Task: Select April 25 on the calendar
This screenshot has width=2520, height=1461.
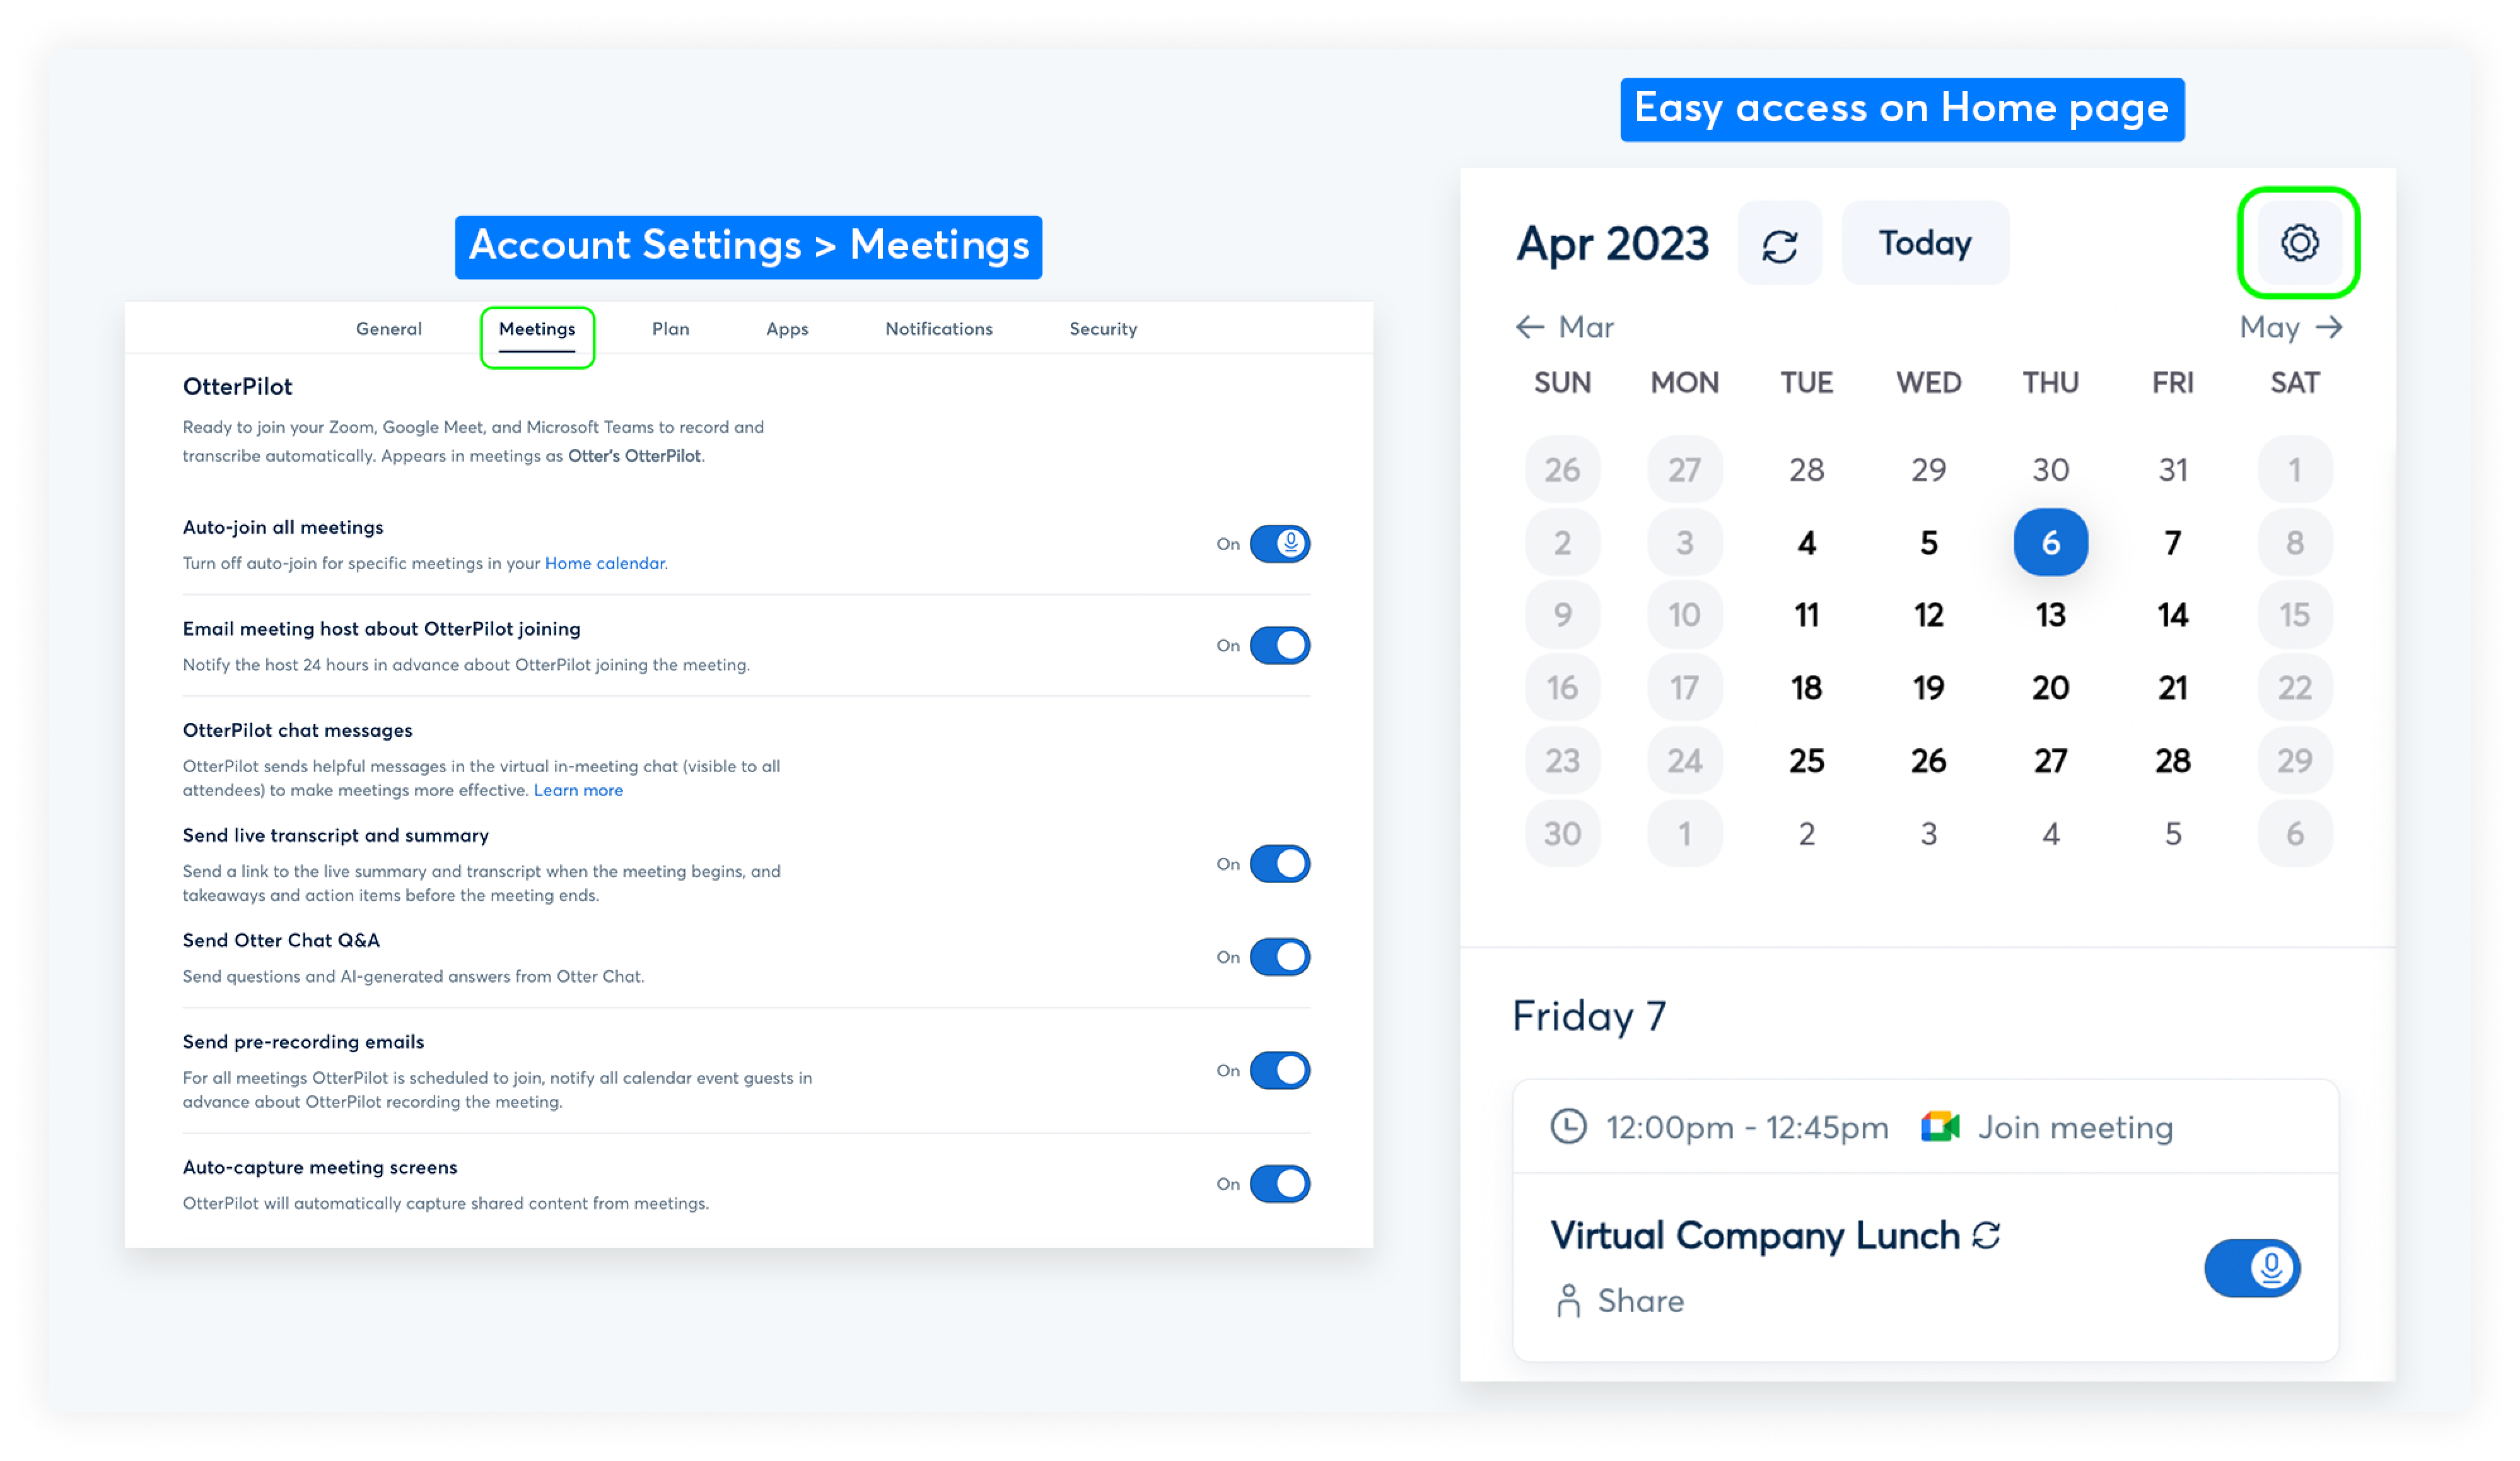Action: coord(1806,761)
